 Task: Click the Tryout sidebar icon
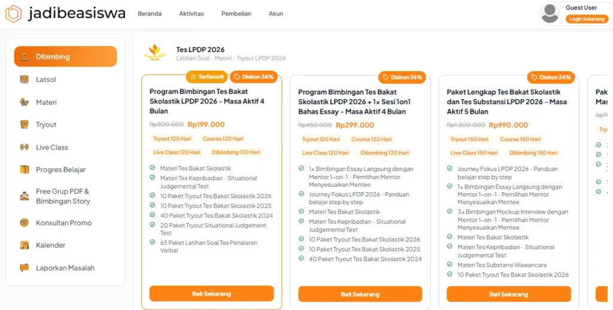[x=24, y=124]
